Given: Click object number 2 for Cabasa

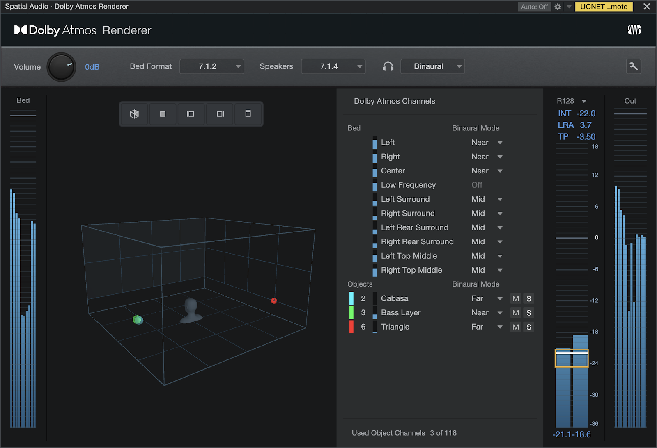Looking at the screenshot, I should click(x=363, y=299).
